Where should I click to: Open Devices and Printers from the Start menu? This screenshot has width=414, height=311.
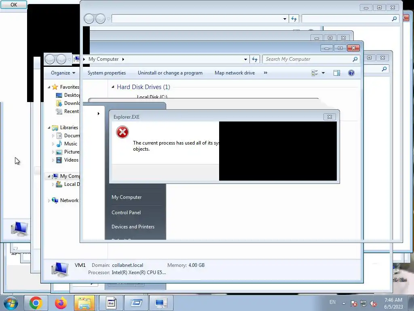click(133, 227)
